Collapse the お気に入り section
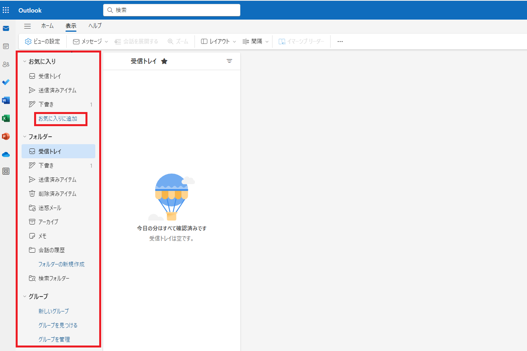Screen dimensions: 527x351 tap(25, 61)
